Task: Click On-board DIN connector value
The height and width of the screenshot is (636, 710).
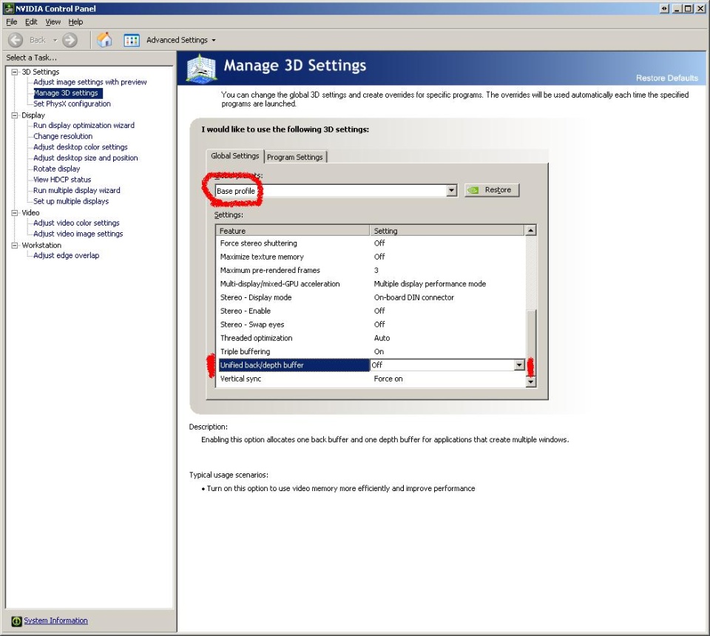Action: [414, 298]
